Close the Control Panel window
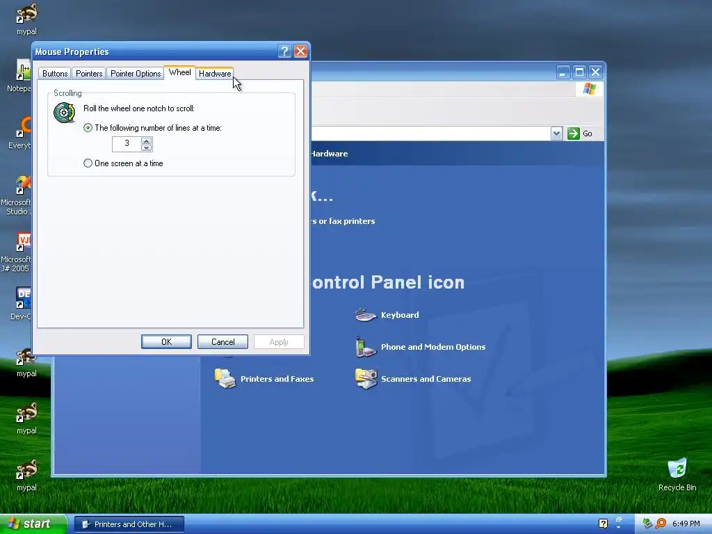The image size is (712, 534). 596,72
